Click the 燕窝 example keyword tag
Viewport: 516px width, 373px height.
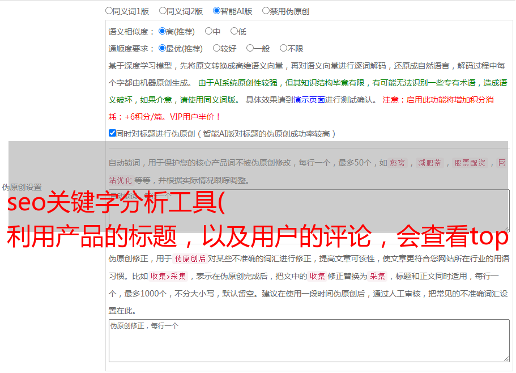(x=397, y=163)
